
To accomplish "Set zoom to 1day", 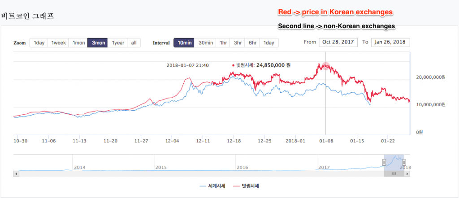I will coord(39,43).
